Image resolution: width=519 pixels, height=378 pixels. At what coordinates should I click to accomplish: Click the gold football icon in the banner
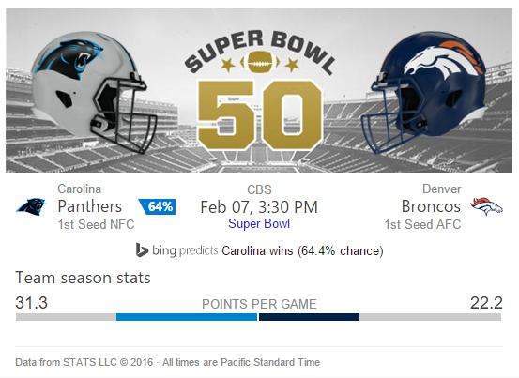coord(260,62)
